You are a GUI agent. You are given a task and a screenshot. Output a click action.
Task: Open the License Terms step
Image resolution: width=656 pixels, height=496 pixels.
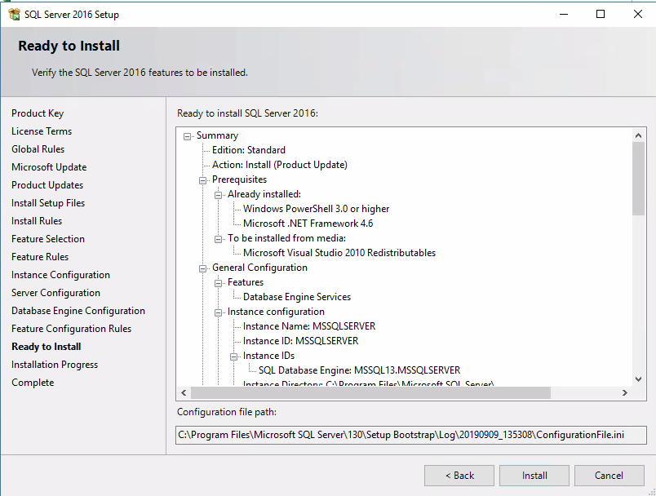42,131
